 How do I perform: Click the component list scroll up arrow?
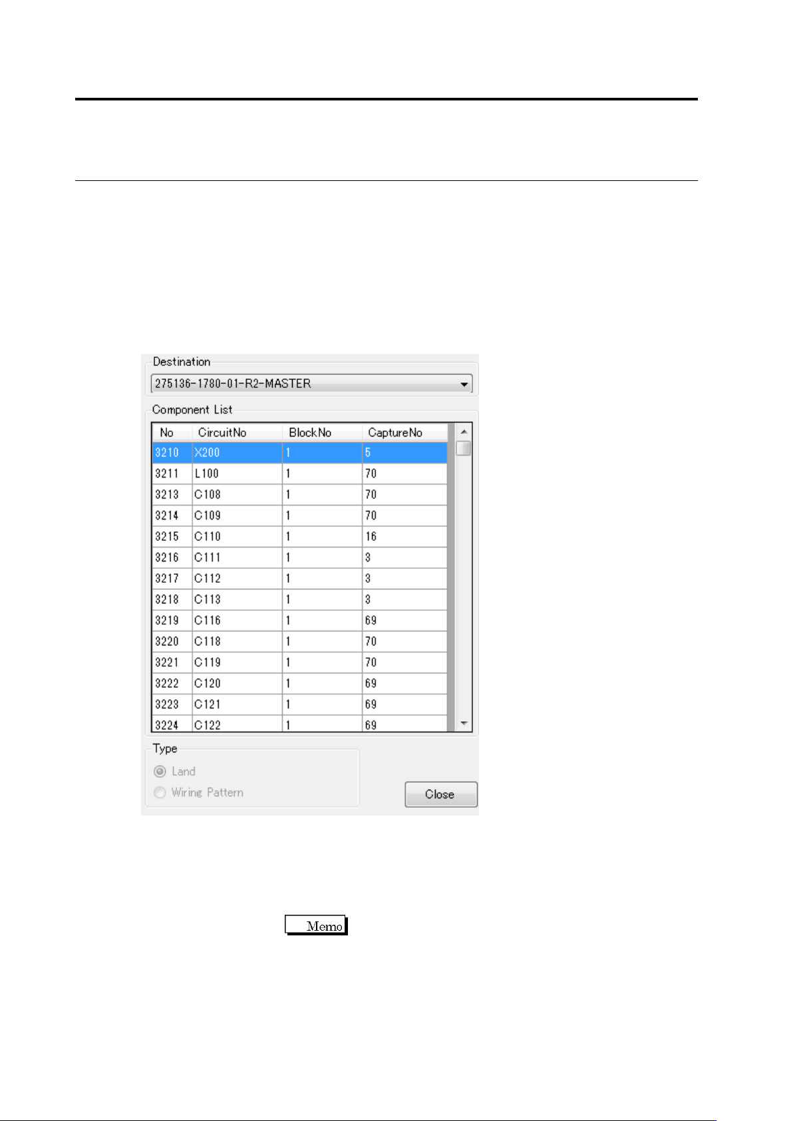464,432
